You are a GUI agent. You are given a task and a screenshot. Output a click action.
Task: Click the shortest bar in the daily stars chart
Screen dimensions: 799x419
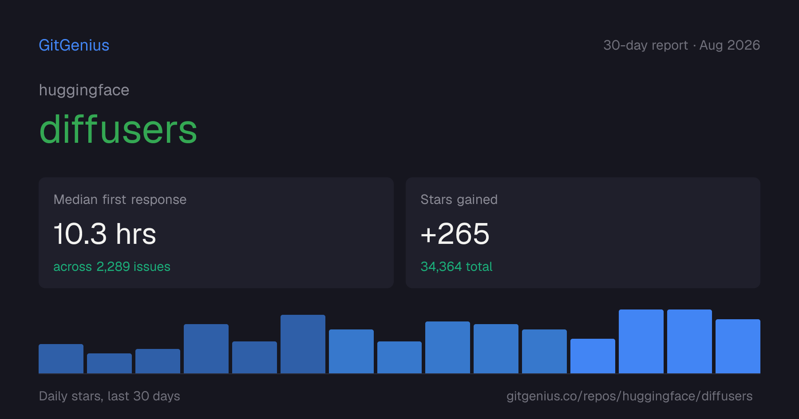(109, 363)
